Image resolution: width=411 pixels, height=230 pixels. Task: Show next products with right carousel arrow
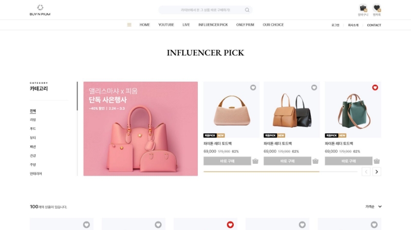point(377,172)
